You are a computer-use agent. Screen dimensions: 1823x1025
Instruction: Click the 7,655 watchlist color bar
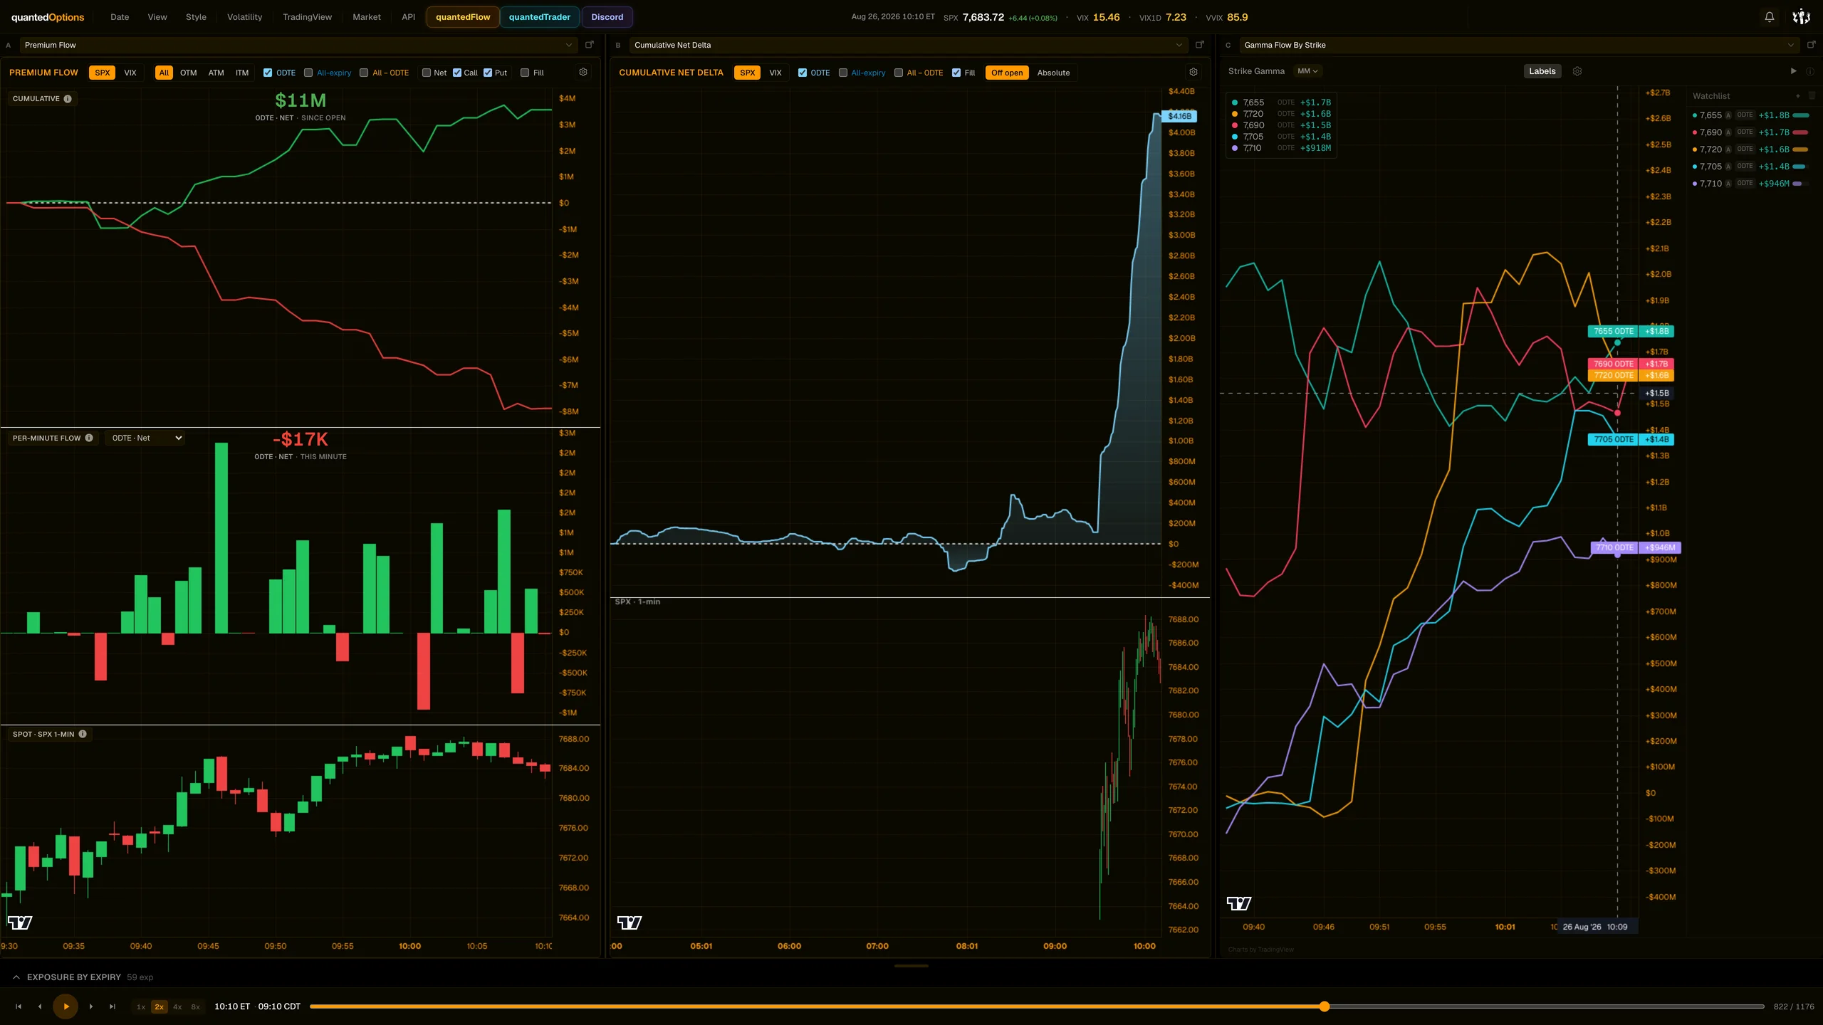pos(1800,115)
